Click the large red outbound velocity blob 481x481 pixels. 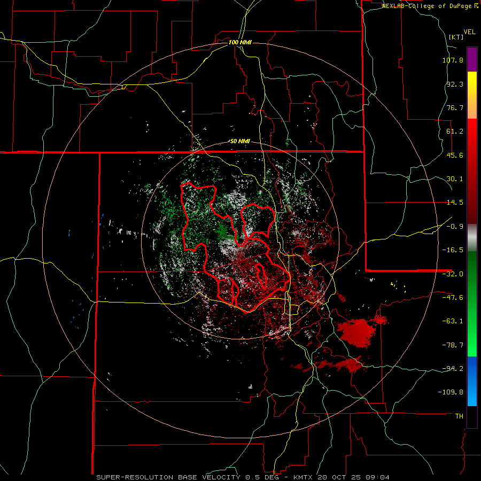(x=356, y=332)
